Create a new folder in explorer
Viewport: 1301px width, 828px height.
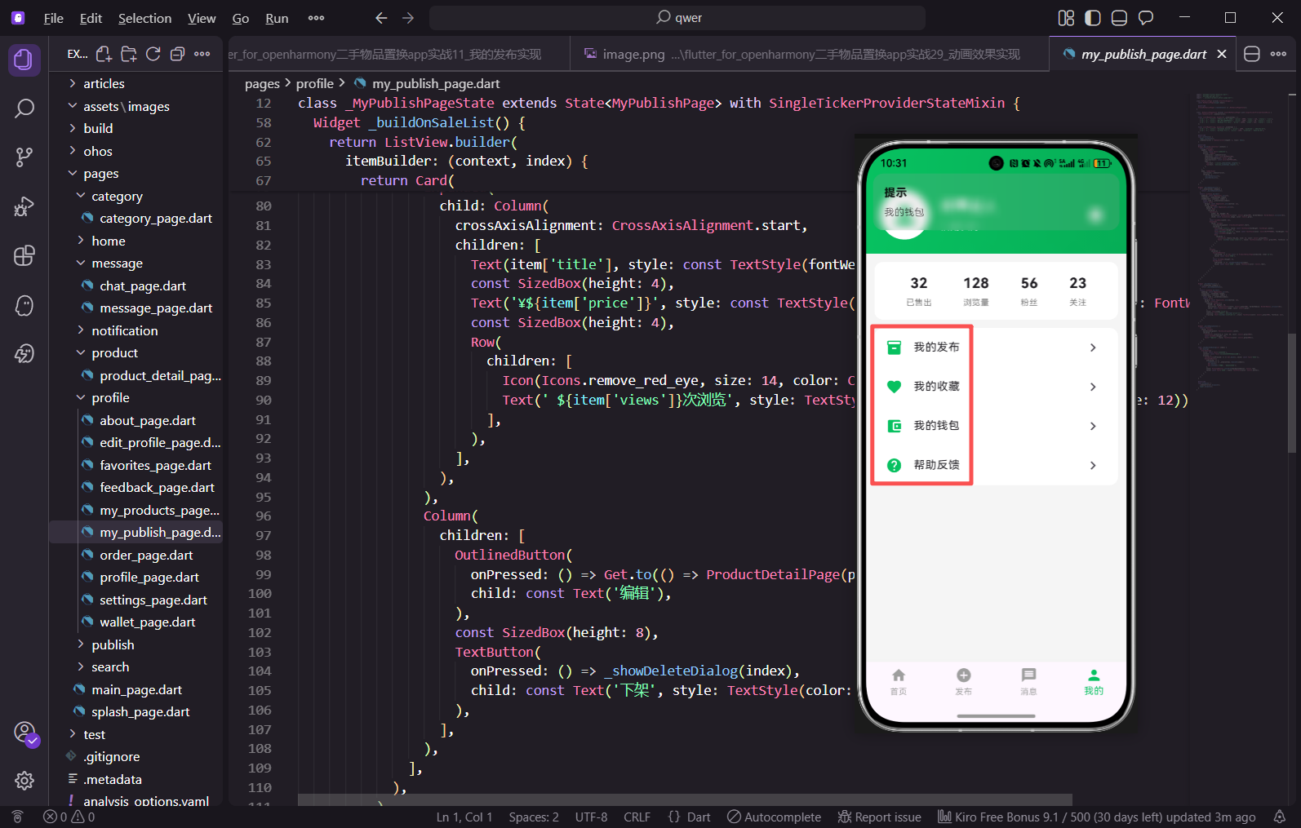coord(128,54)
